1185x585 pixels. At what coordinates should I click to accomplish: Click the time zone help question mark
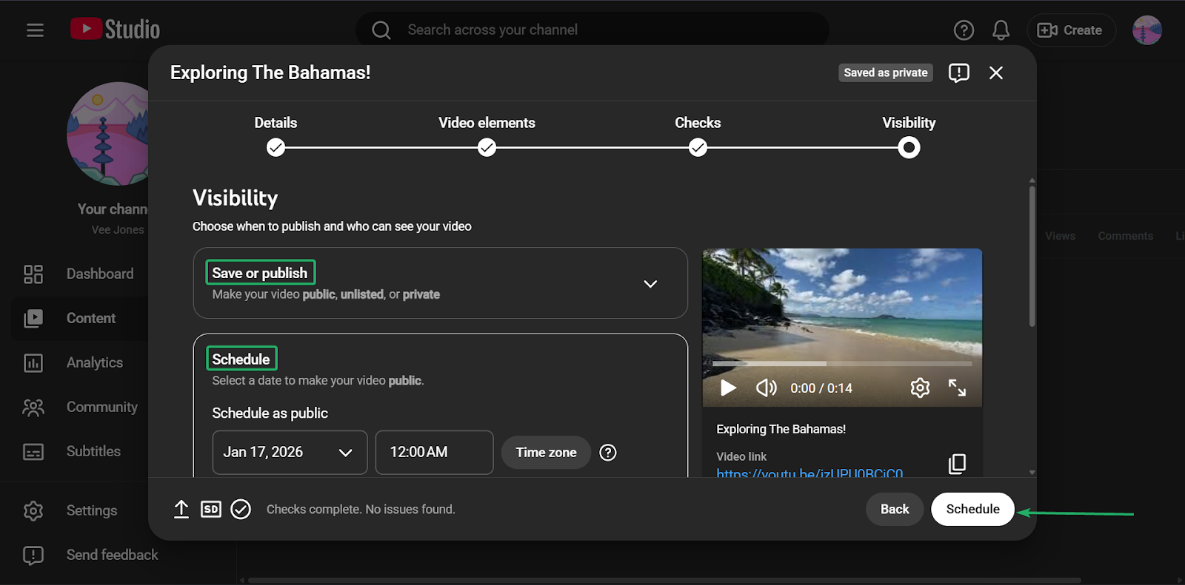(608, 453)
